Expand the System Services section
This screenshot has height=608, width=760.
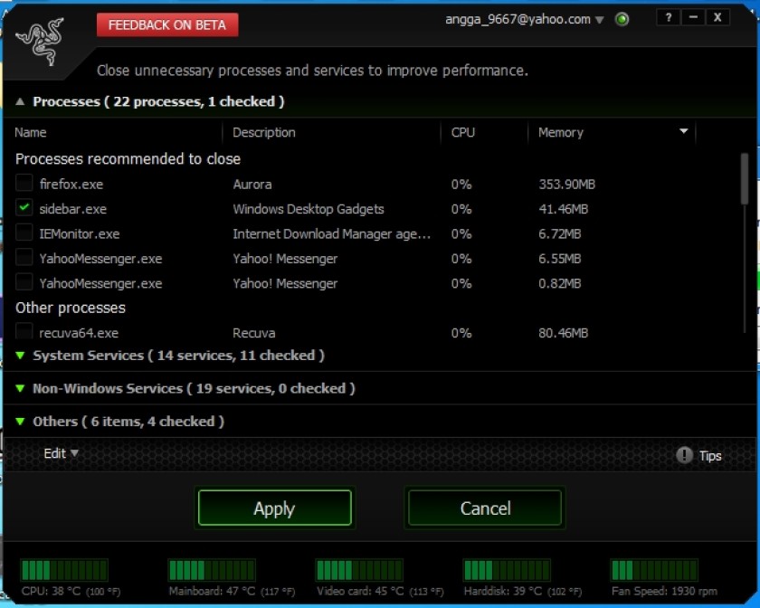point(20,356)
